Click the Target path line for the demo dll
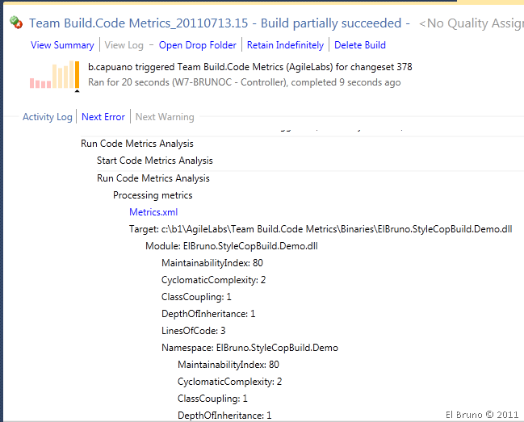The width and height of the screenshot is (524, 422). (x=321, y=229)
